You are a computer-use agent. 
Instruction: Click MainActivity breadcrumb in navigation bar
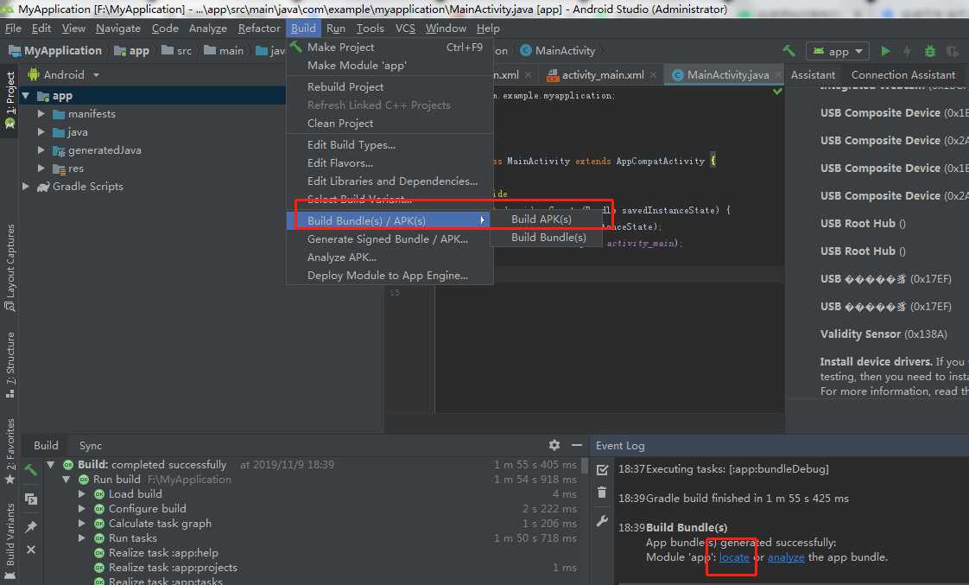[557, 51]
